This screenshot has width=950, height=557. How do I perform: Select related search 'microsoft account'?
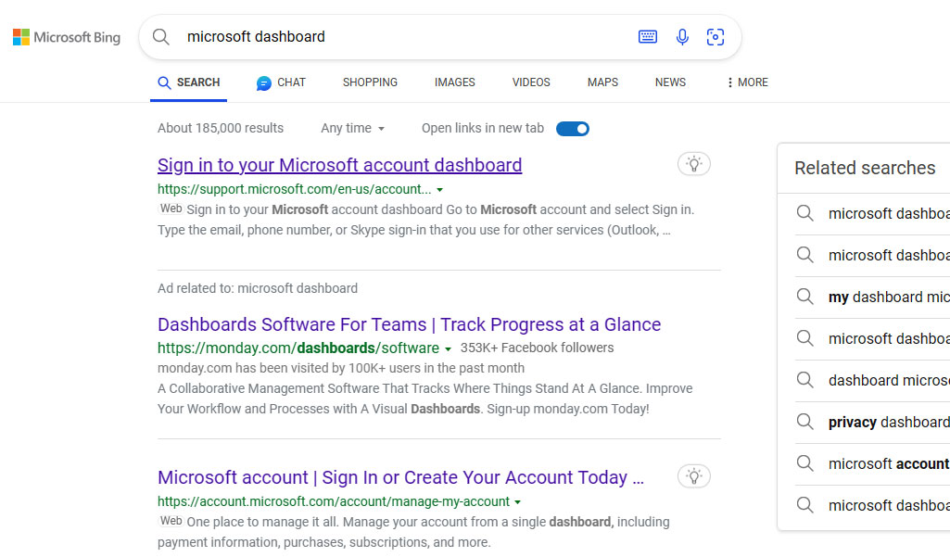click(872, 463)
